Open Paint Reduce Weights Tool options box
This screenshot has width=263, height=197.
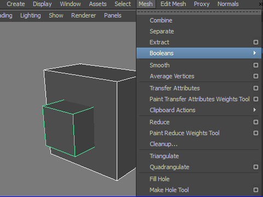[256, 133]
